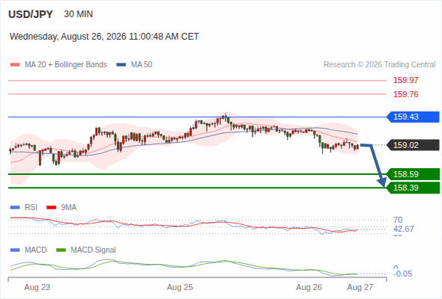Click the 30 MIN timeframe label

(x=79, y=14)
